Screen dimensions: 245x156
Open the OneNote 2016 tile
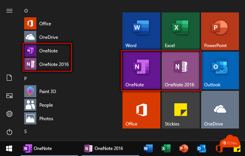click(181, 70)
